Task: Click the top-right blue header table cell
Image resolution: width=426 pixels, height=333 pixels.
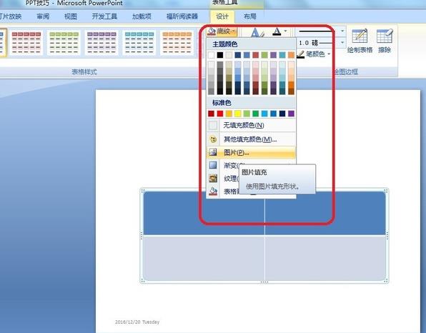Action: click(x=325, y=213)
